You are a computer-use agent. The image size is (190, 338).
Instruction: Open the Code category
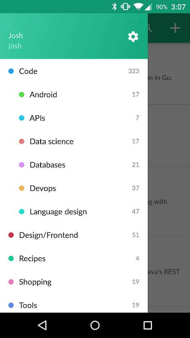[x=74, y=71]
